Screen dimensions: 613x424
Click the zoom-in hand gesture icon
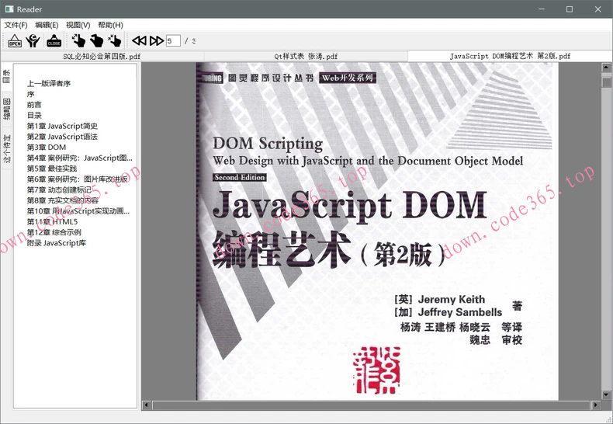[78, 40]
